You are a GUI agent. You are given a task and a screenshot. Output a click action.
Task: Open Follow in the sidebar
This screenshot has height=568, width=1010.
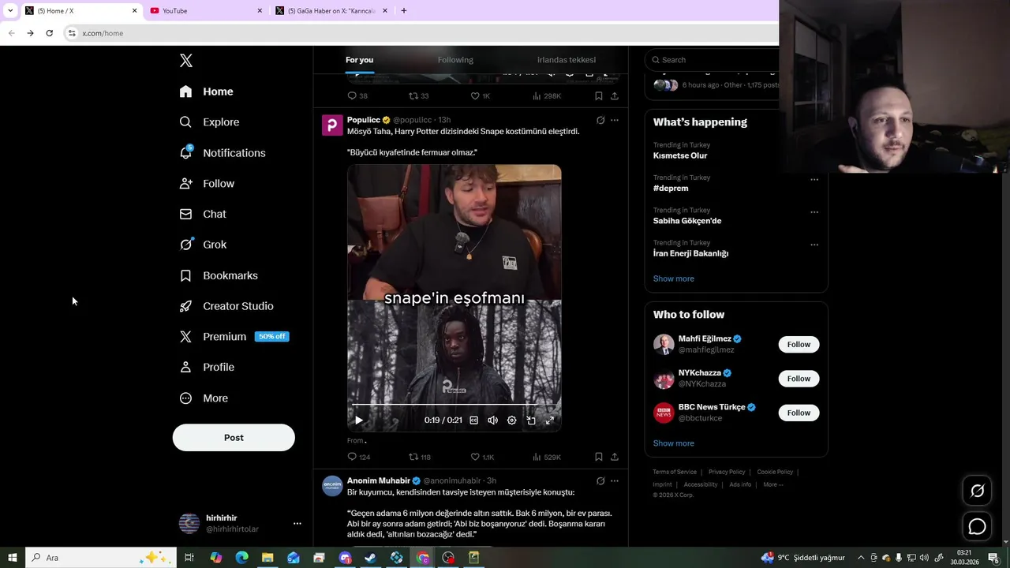207,184
